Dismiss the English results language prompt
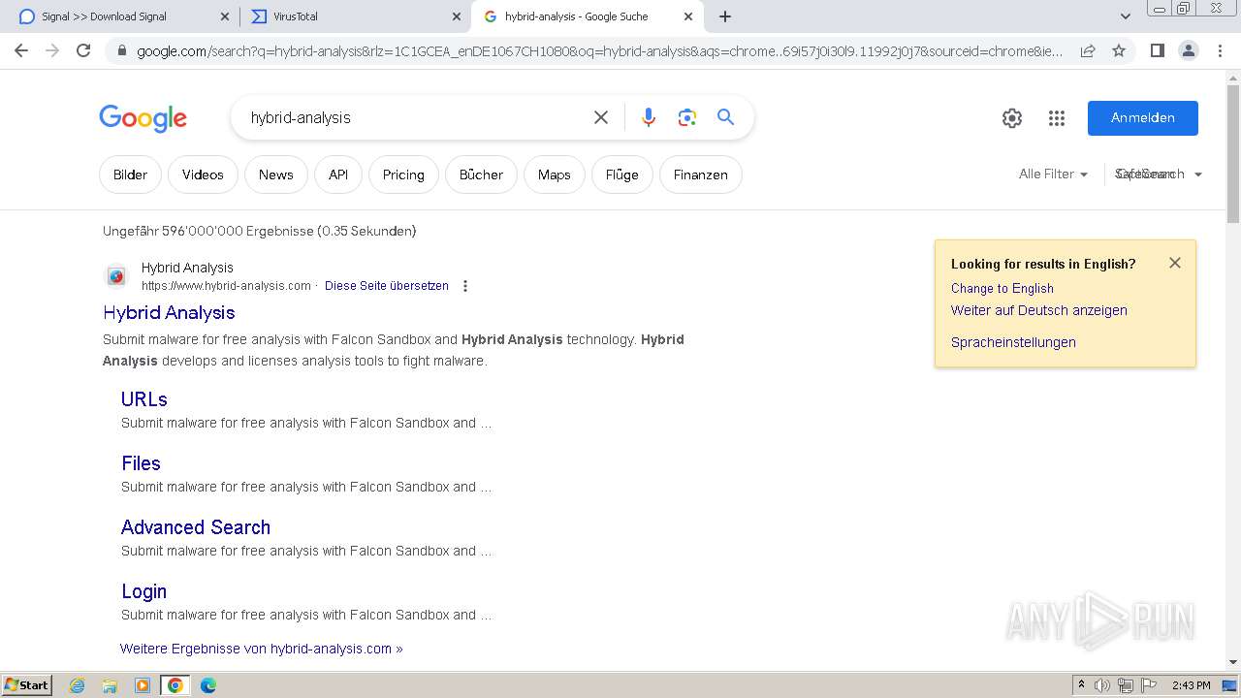 (x=1175, y=263)
